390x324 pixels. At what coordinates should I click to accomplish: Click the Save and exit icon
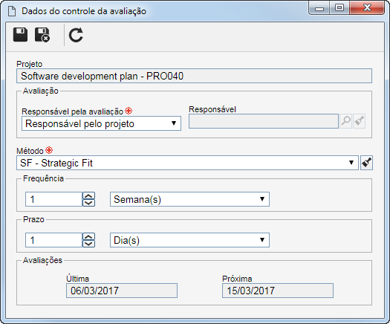42,35
